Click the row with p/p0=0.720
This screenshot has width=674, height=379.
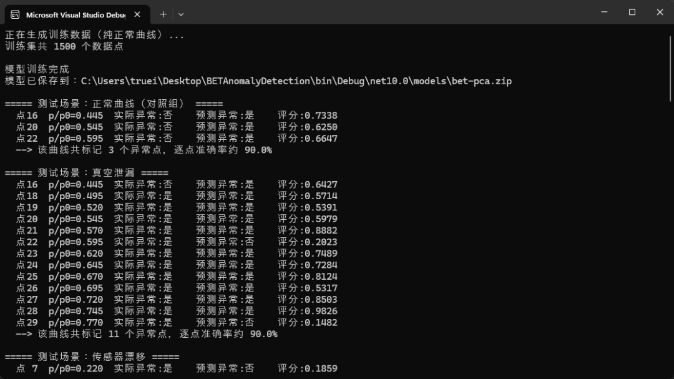click(x=177, y=300)
